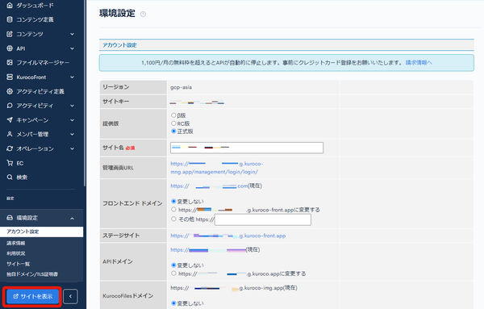The height and width of the screenshot is (309, 484).
Task: Open the アカウント設定 submenu item
Action: point(41,232)
